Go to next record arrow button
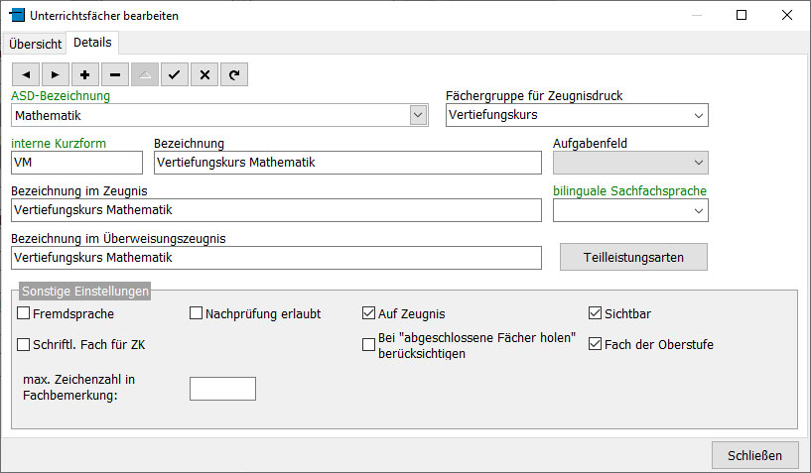 pos(55,74)
